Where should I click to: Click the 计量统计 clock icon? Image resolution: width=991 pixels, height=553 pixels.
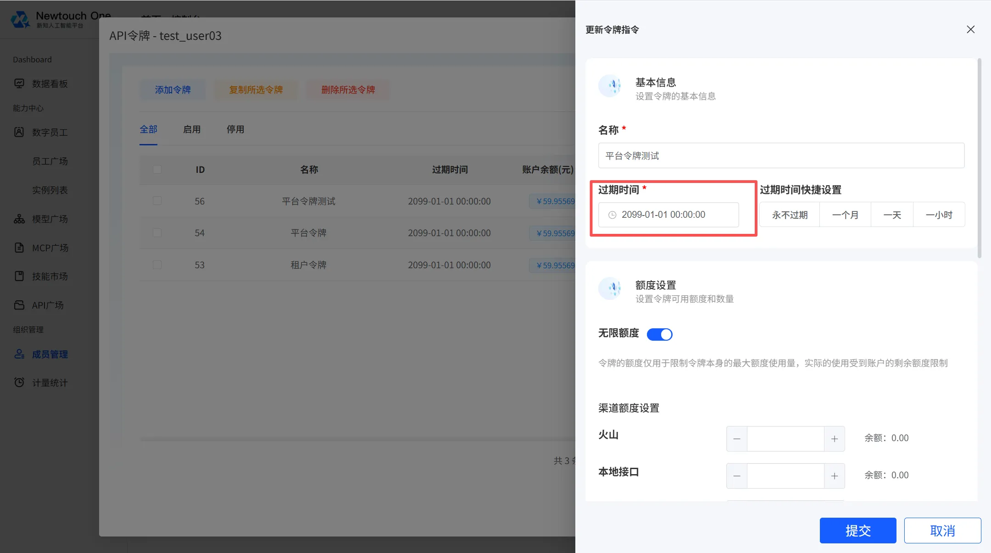tap(19, 382)
